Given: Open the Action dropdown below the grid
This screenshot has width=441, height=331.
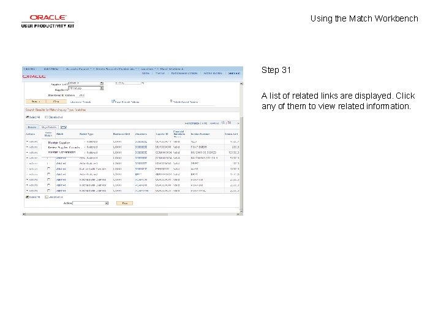Looking at the screenshot, I should [x=91, y=204].
